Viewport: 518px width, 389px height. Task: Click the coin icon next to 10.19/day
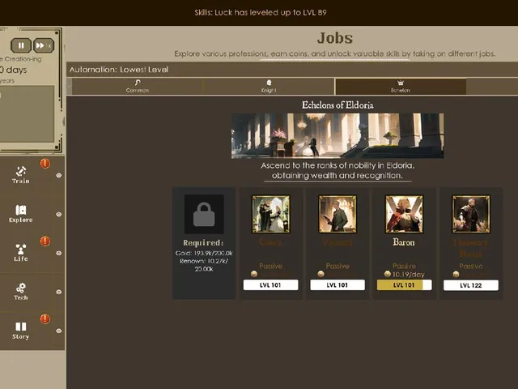click(x=388, y=274)
